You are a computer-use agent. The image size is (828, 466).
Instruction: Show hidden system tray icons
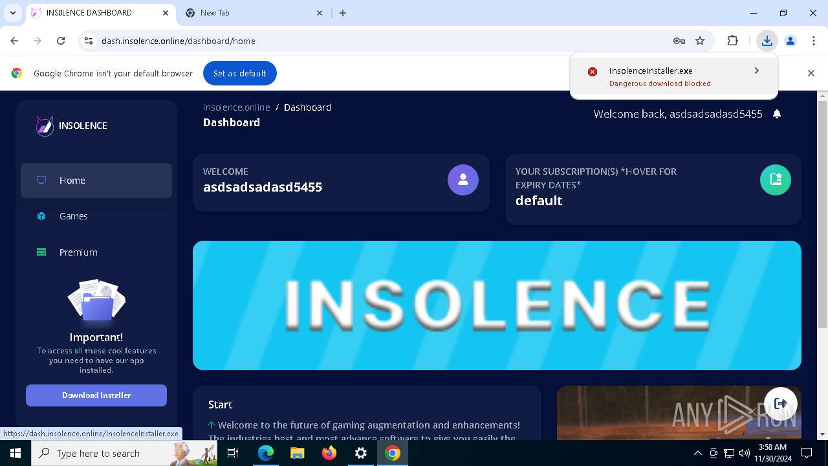tap(697, 453)
